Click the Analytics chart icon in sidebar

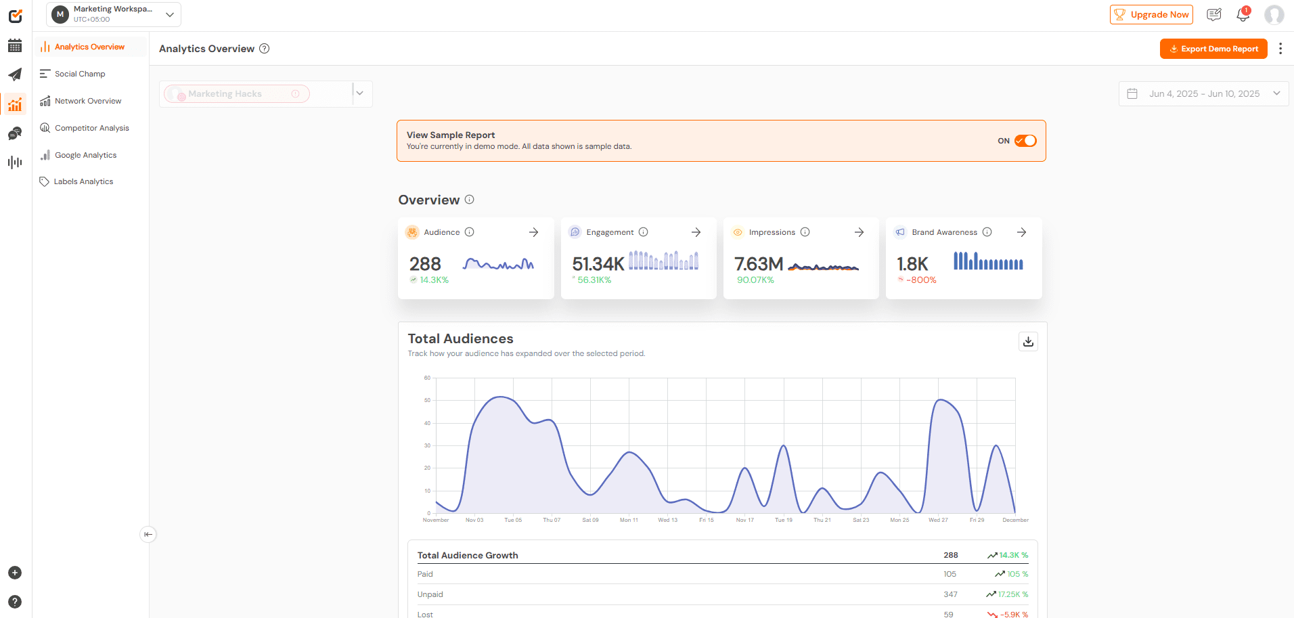(x=15, y=104)
